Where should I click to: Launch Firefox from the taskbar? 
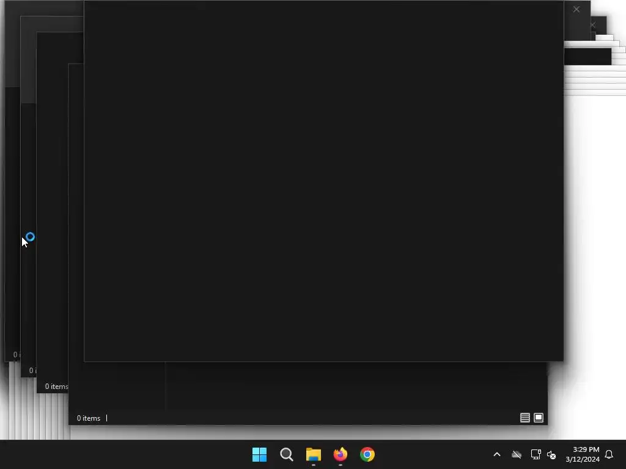tap(341, 454)
